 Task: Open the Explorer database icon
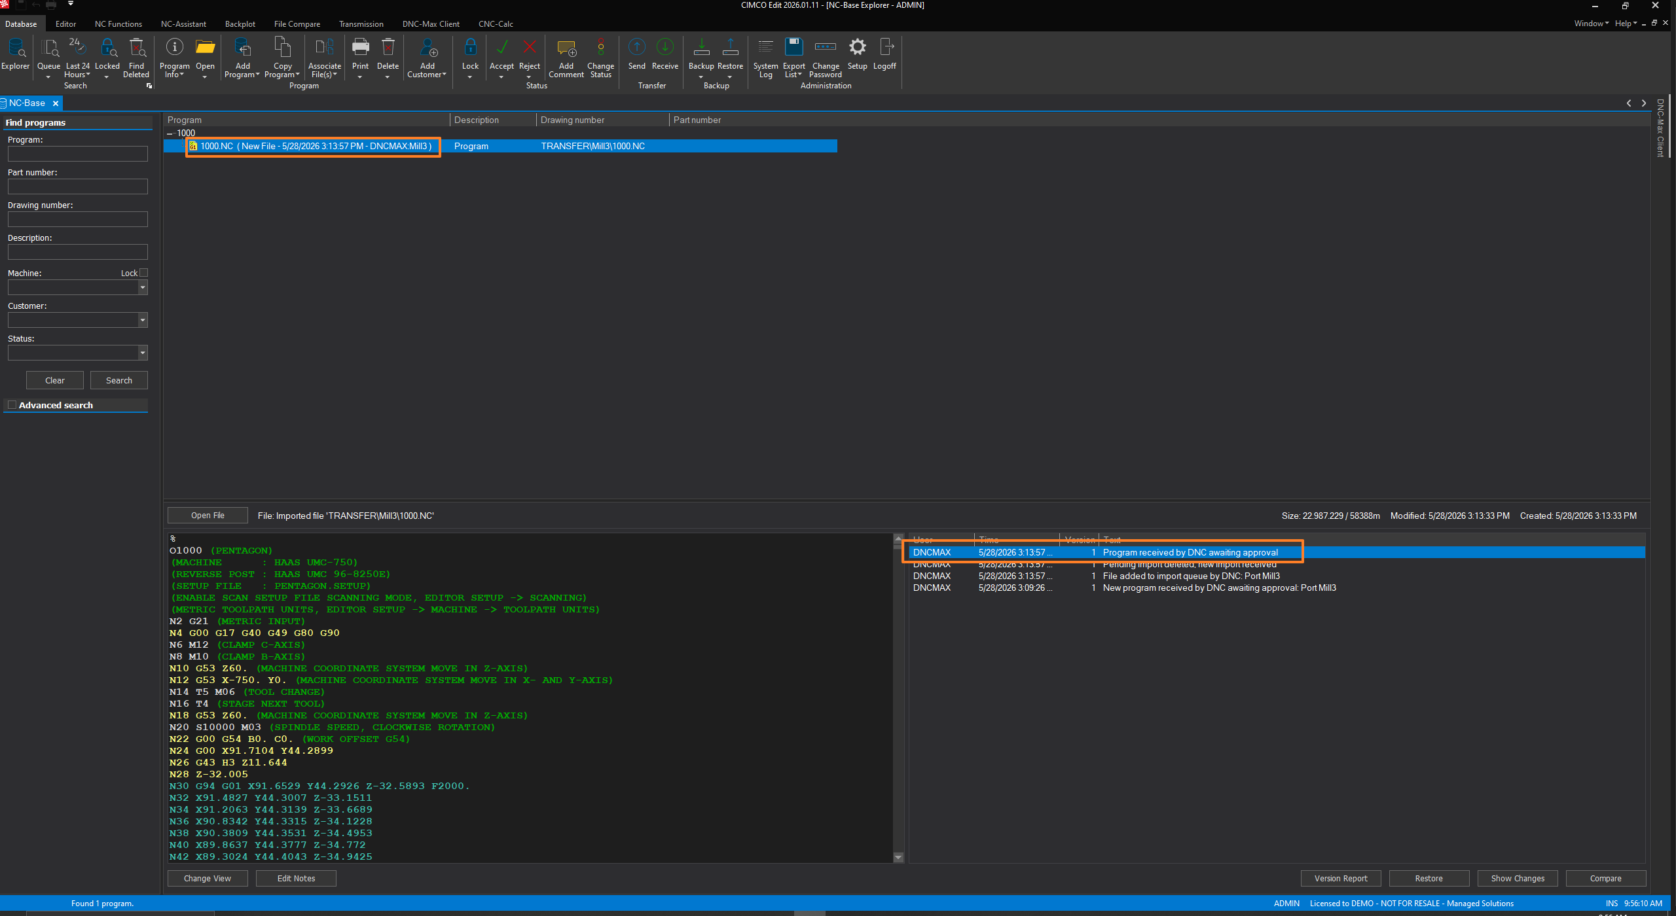[16, 48]
